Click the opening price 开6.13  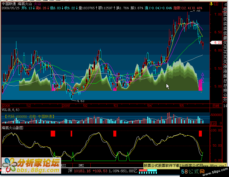click(27, 8)
